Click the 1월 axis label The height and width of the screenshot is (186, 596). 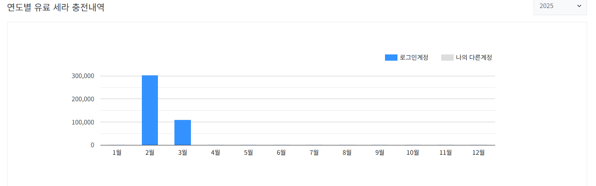117,153
